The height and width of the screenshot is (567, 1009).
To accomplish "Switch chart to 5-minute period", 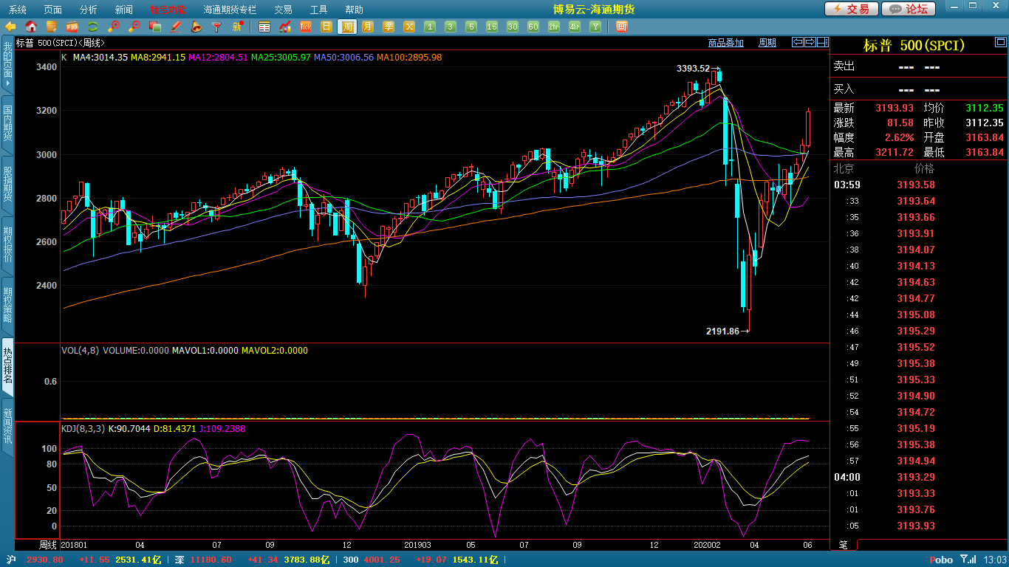I will [471, 27].
